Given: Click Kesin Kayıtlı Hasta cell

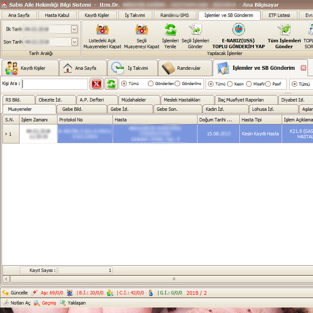Looking at the screenshot, I should pos(261,134).
